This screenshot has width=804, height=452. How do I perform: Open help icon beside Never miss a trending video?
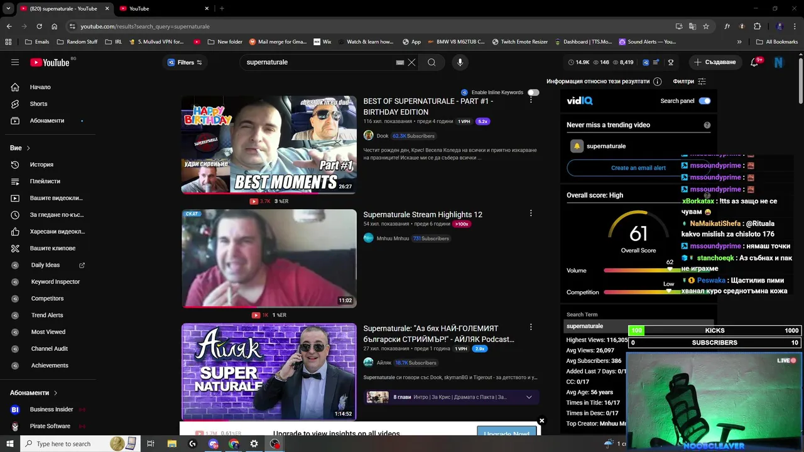[x=707, y=125]
